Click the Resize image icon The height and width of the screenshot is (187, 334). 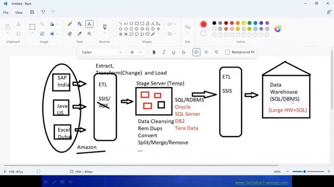[42, 34]
